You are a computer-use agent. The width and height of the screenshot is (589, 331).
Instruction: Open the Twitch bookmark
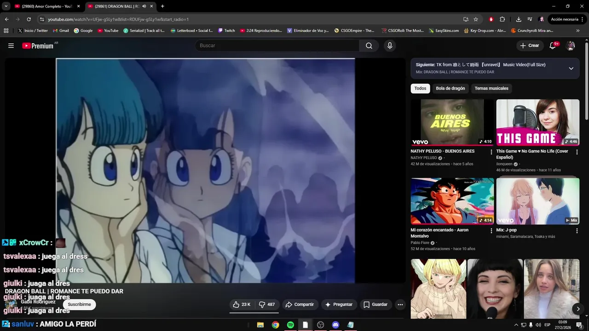[x=226, y=30]
